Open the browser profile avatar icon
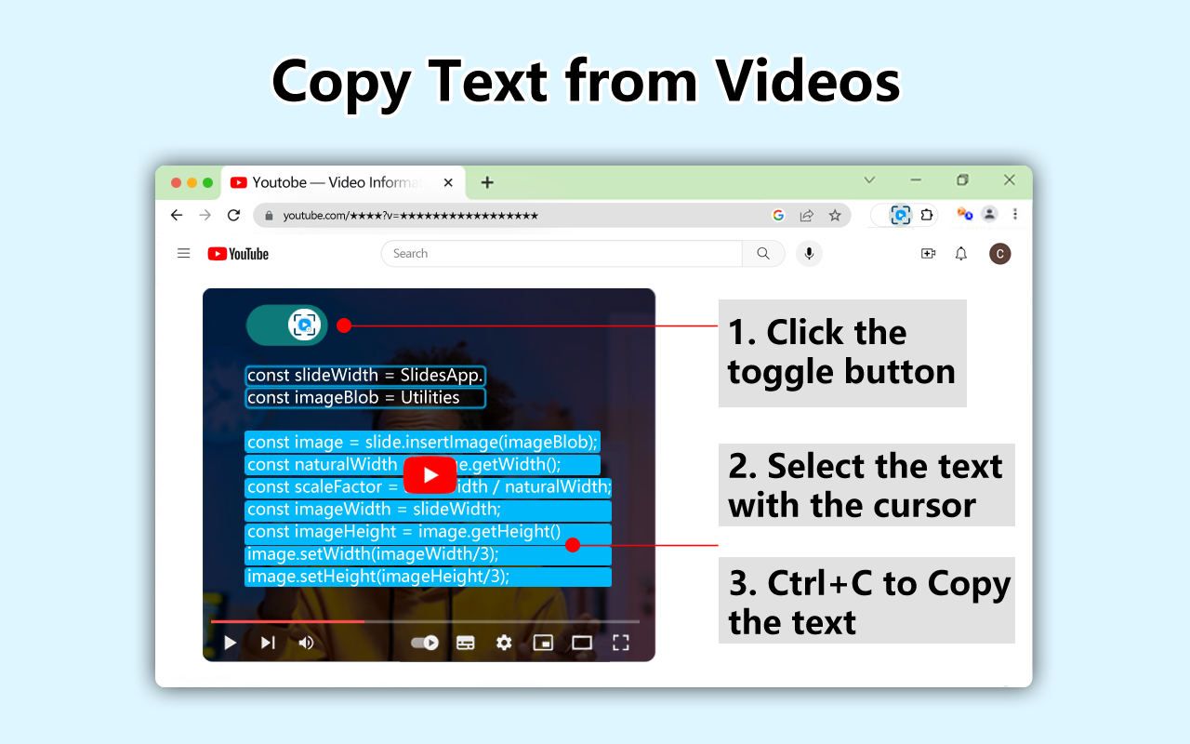1190x744 pixels. [989, 214]
